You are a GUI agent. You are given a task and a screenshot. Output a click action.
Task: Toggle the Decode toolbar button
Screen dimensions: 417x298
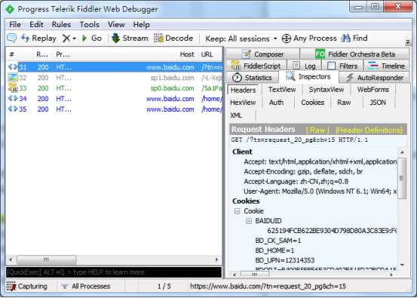(x=173, y=38)
